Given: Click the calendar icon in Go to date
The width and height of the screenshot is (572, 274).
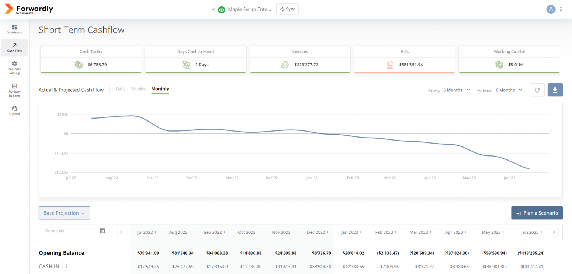Looking at the screenshot, I should point(102,231).
